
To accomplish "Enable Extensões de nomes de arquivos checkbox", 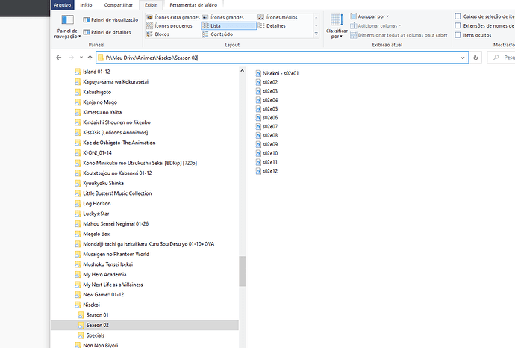I will pos(458,25).
